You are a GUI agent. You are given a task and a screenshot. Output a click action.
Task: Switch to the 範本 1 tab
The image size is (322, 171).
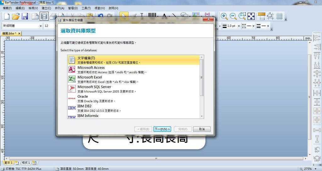coord(8,163)
